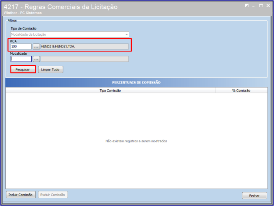274x206 pixels.
Task: Click the "Não existem registros a serem mostrados" text
Action: click(x=136, y=141)
